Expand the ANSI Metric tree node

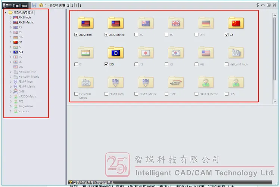(x=10, y=22)
